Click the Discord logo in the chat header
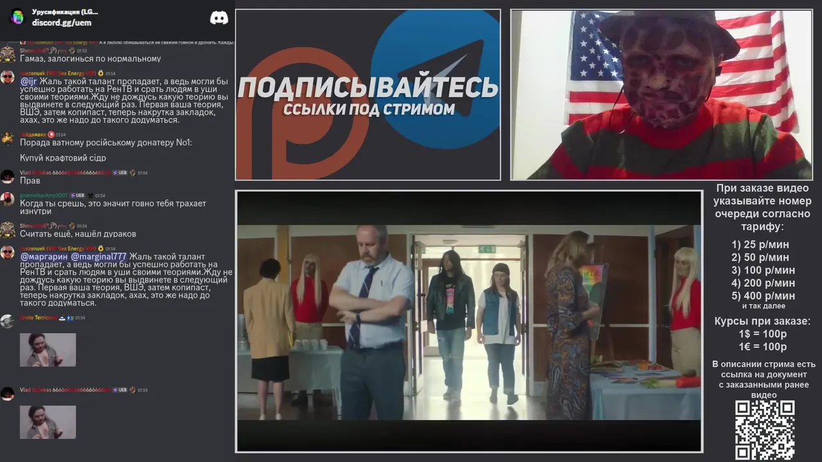Viewport: 822px width, 462px height. 219,18
